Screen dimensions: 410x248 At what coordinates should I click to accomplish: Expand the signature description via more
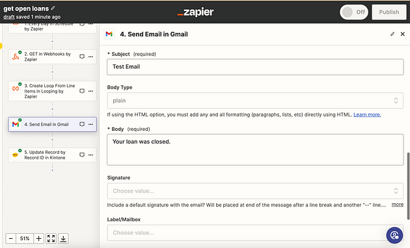[x=398, y=204]
